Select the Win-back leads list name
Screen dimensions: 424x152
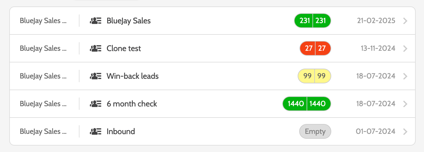(x=132, y=76)
